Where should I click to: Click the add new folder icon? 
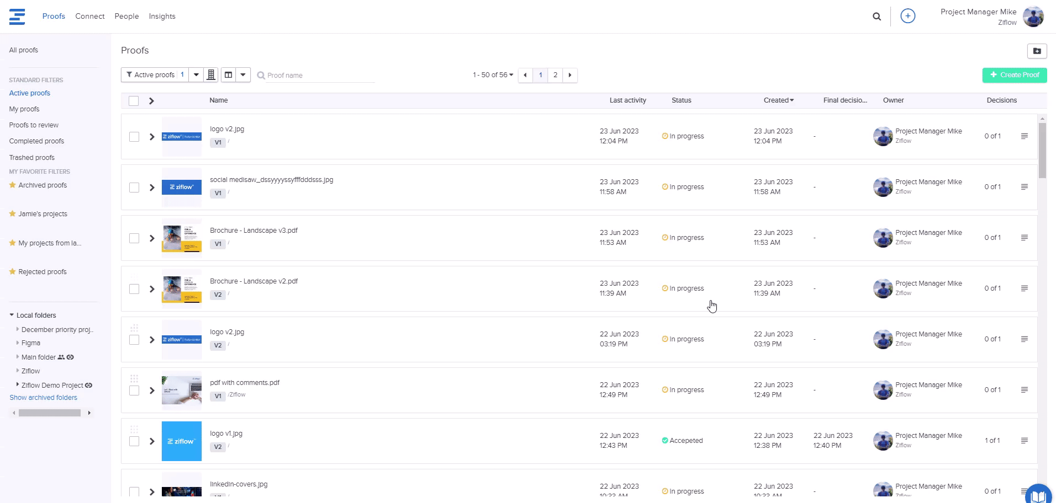coord(1037,51)
